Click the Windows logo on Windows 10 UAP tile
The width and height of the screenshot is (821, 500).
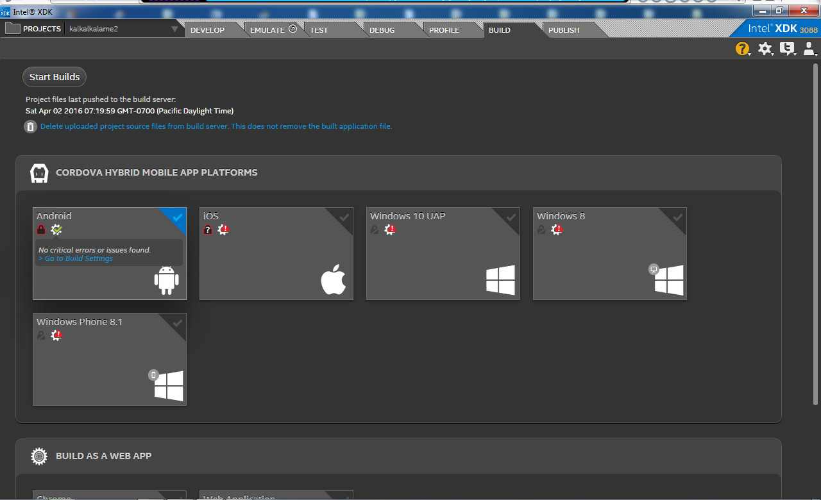(500, 280)
